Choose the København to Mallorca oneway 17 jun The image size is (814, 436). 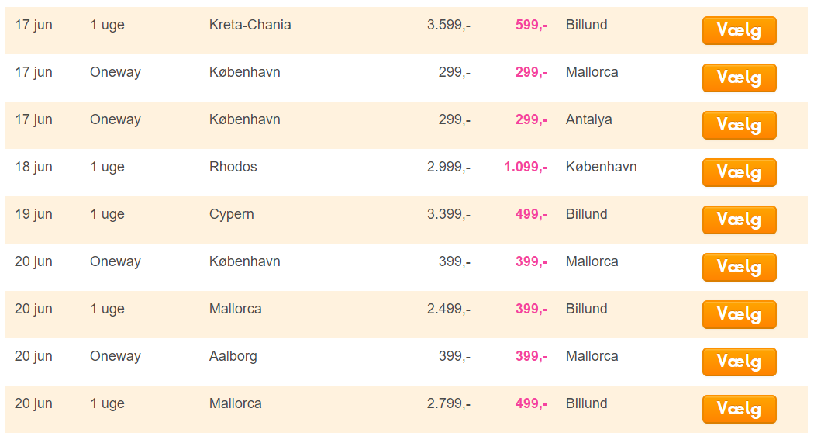pos(739,78)
